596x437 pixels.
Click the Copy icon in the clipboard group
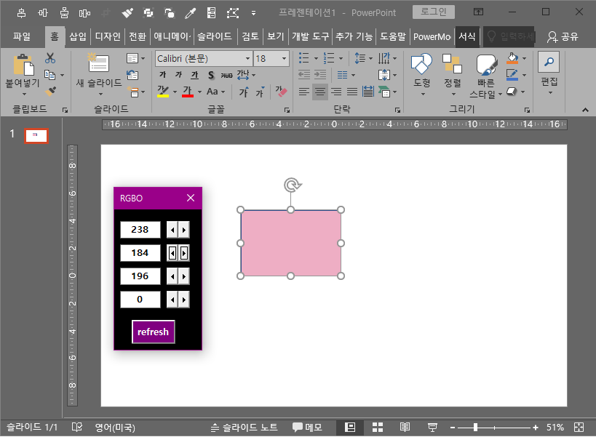click(49, 75)
